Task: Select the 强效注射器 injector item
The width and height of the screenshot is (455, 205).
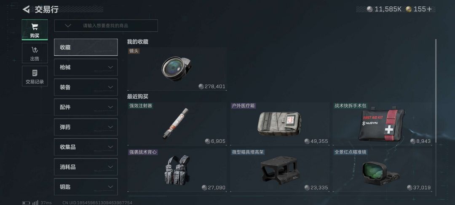Action: click(x=177, y=124)
